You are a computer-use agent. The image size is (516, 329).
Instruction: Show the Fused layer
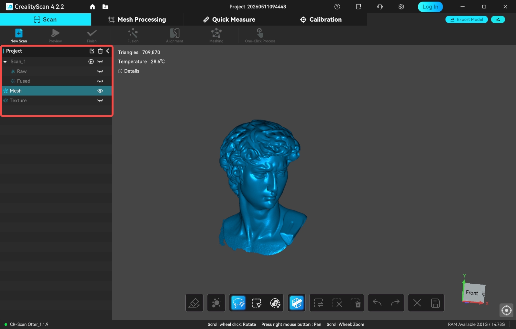click(x=100, y=81)
